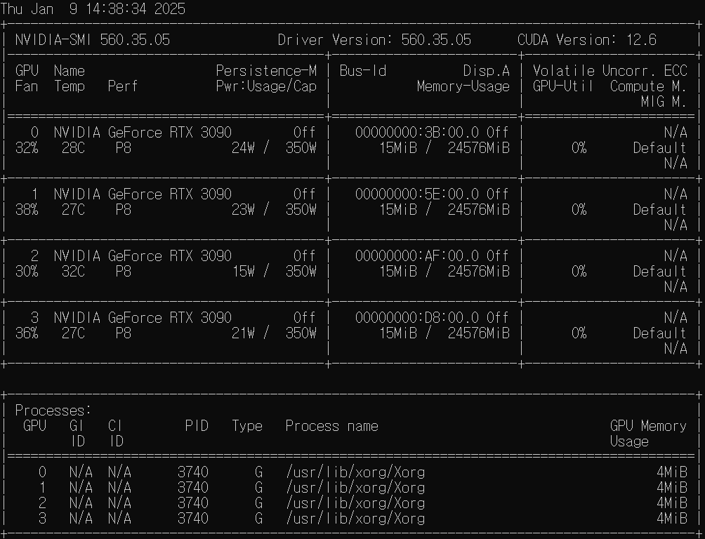
Task: Select the fan speed 32% of GPU 0
Action: [27, 148]
